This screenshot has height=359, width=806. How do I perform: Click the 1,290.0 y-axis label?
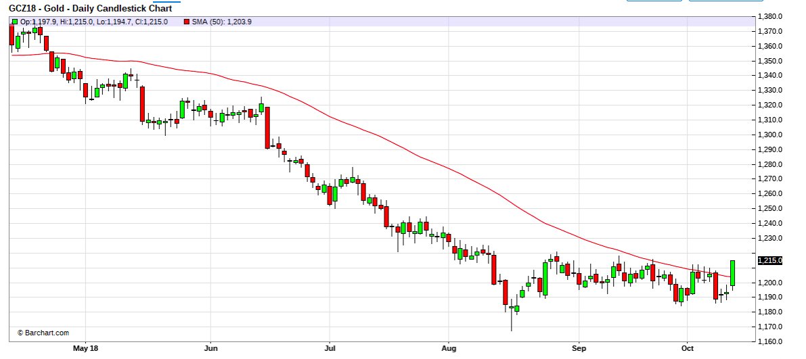coord(770,150)
